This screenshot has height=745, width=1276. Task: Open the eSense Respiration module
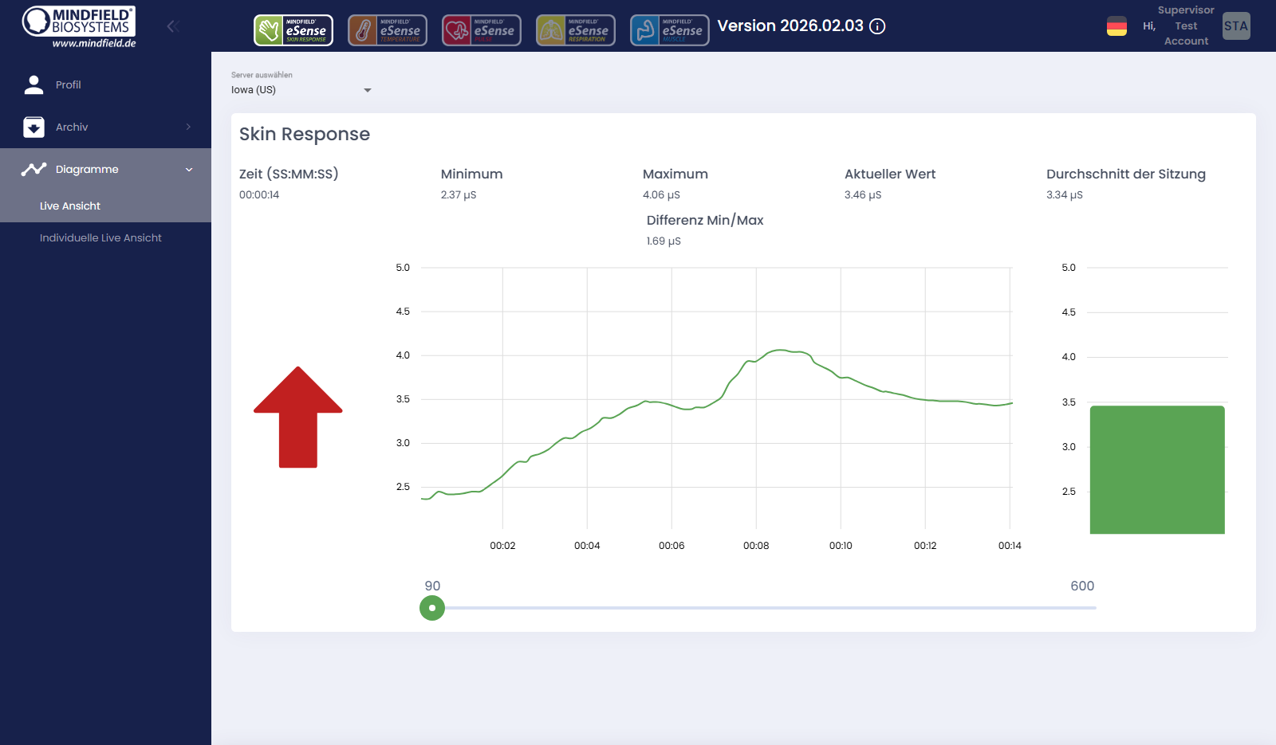click(576, 29)
